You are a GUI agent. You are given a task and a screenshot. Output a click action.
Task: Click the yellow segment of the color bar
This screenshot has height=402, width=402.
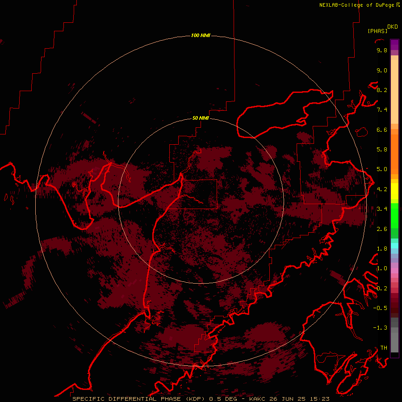pos(394,191)
